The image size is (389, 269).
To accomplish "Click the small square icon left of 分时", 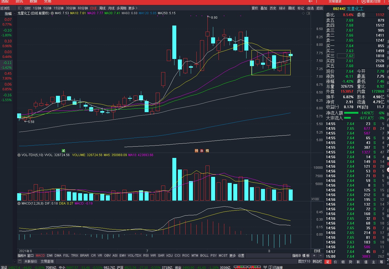I will point(20,8).
